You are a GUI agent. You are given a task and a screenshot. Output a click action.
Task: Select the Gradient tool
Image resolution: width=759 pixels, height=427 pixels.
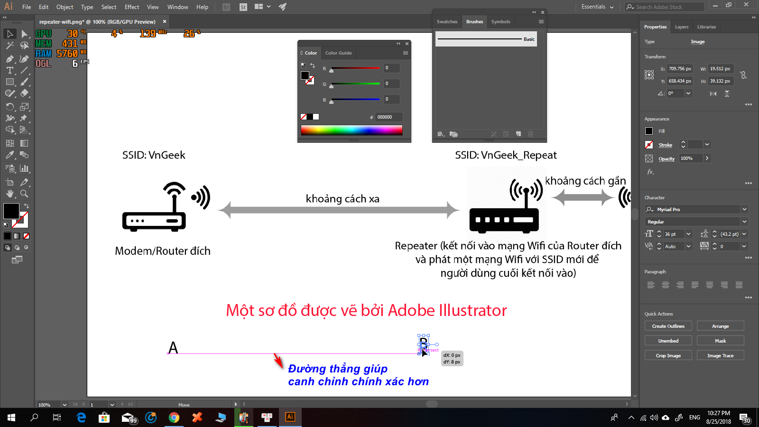pyautogui.click(x=24, y=143)
